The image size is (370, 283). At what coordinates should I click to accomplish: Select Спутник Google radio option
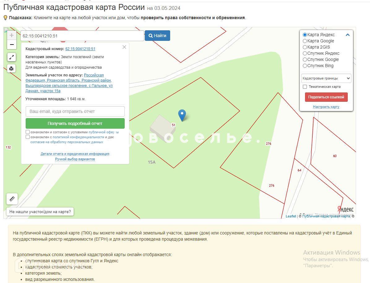coord(305,59)
